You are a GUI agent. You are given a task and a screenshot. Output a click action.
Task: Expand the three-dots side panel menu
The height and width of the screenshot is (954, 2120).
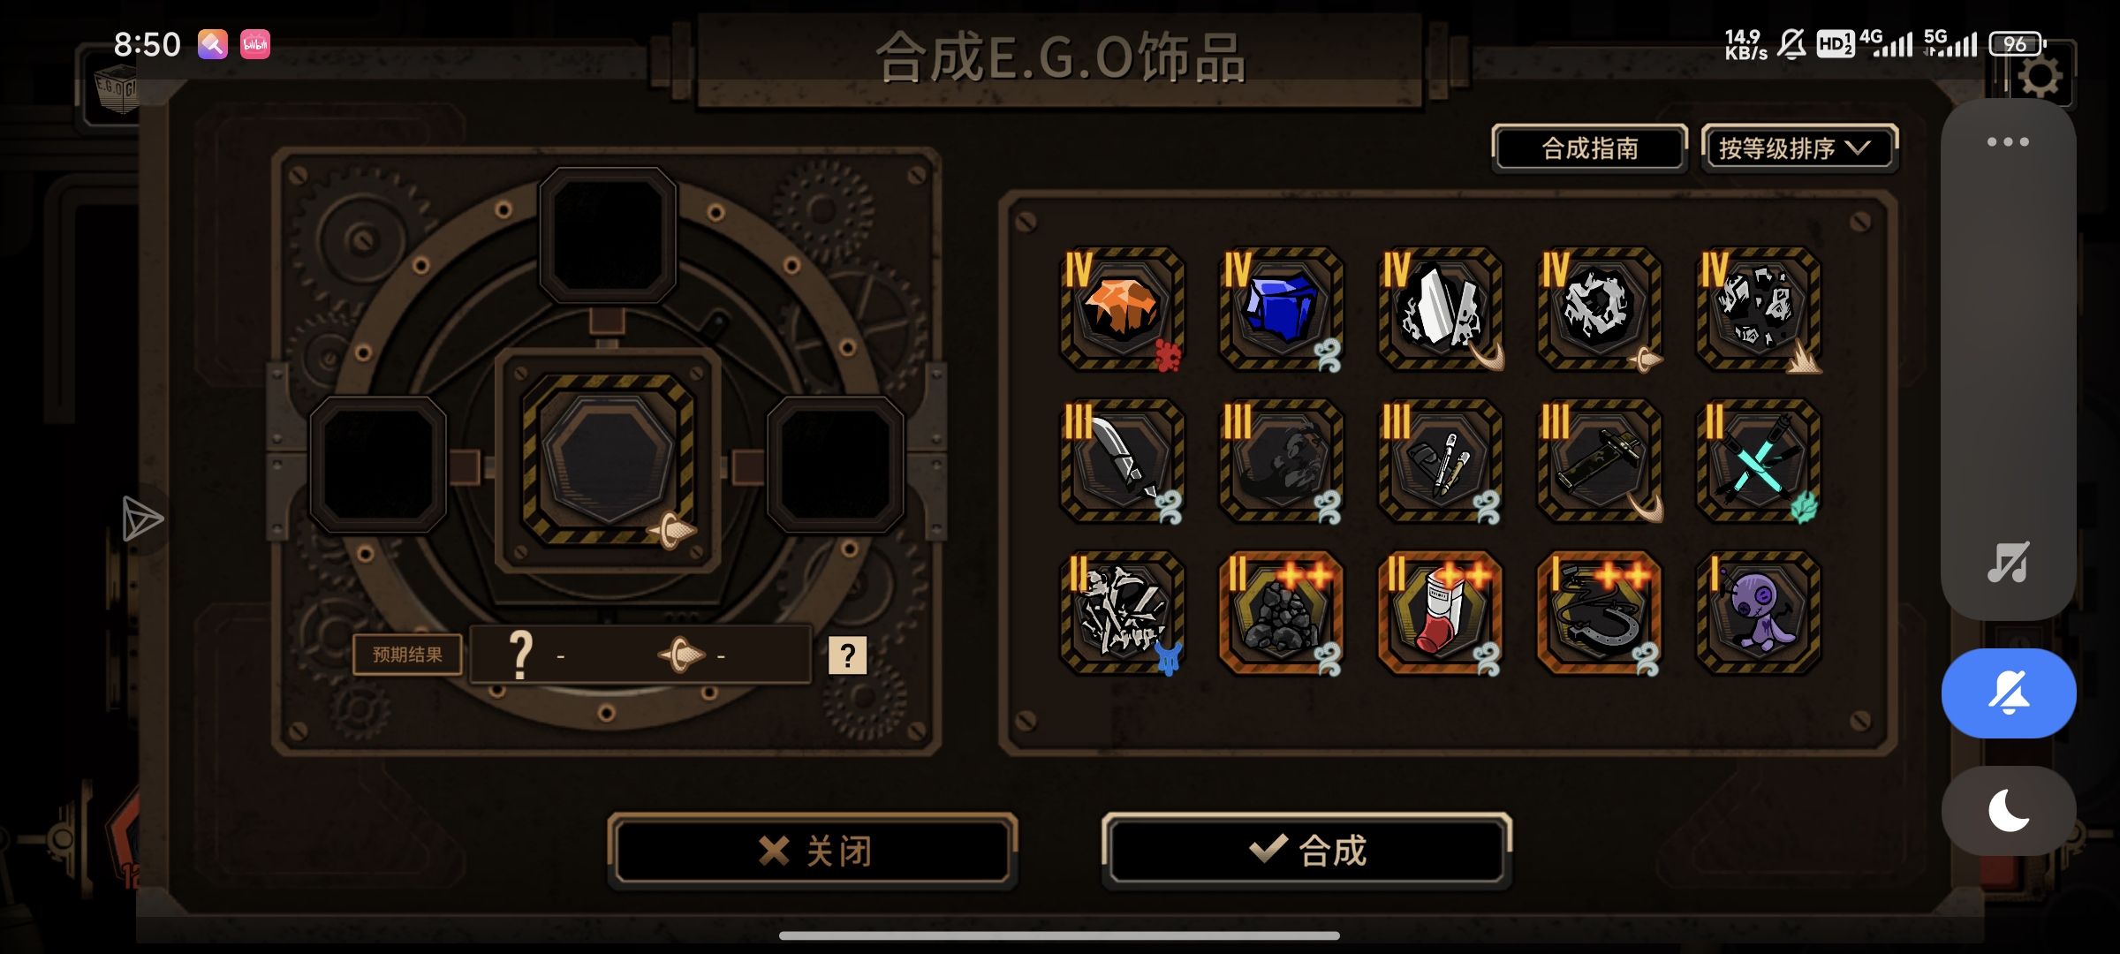pos(2008,141)
